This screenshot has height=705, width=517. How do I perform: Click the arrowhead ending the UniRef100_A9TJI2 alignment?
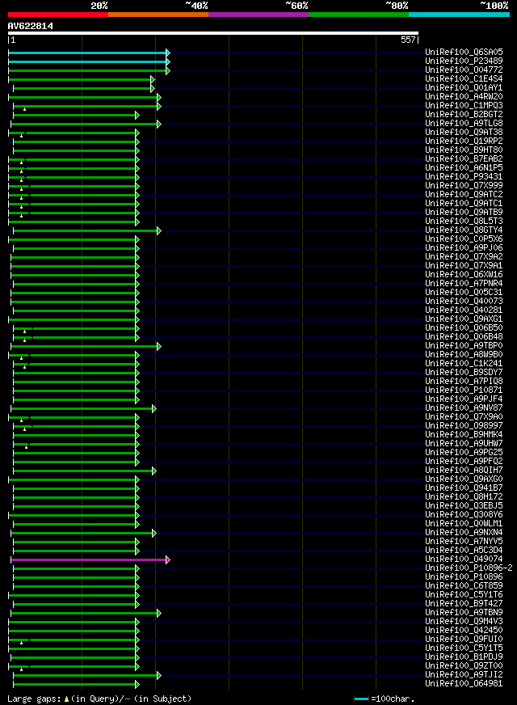[159, 675]
